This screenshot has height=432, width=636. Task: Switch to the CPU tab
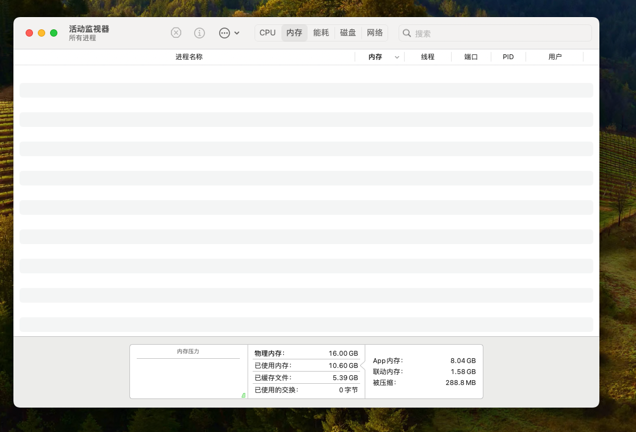267,33
